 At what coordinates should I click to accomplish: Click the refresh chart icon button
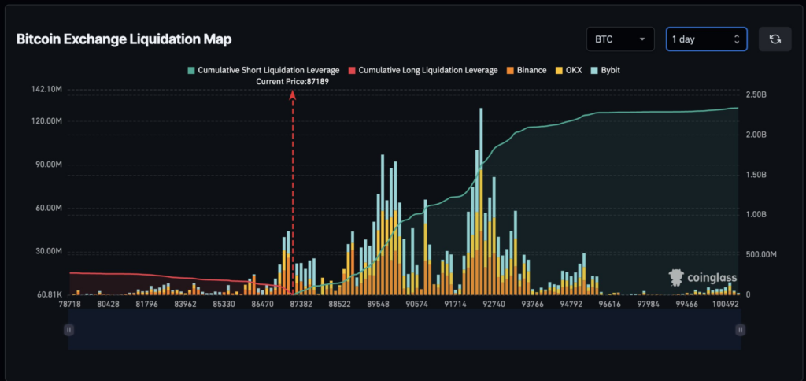[775, 39]
